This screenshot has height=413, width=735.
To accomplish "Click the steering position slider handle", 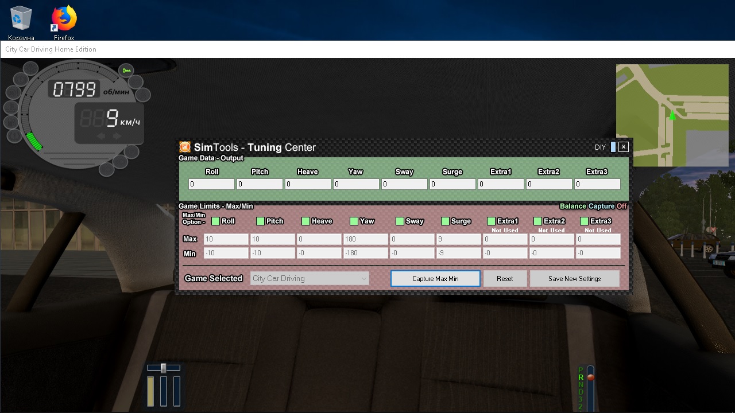I will [164, 368].
